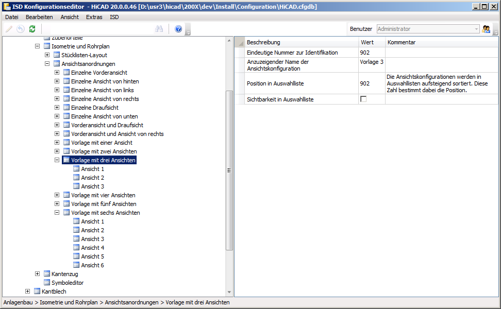Select Ansicht 6 under Vorlage mit sechs Ansichten
This screenshot has height=309, width=501.
coord(92,265)
